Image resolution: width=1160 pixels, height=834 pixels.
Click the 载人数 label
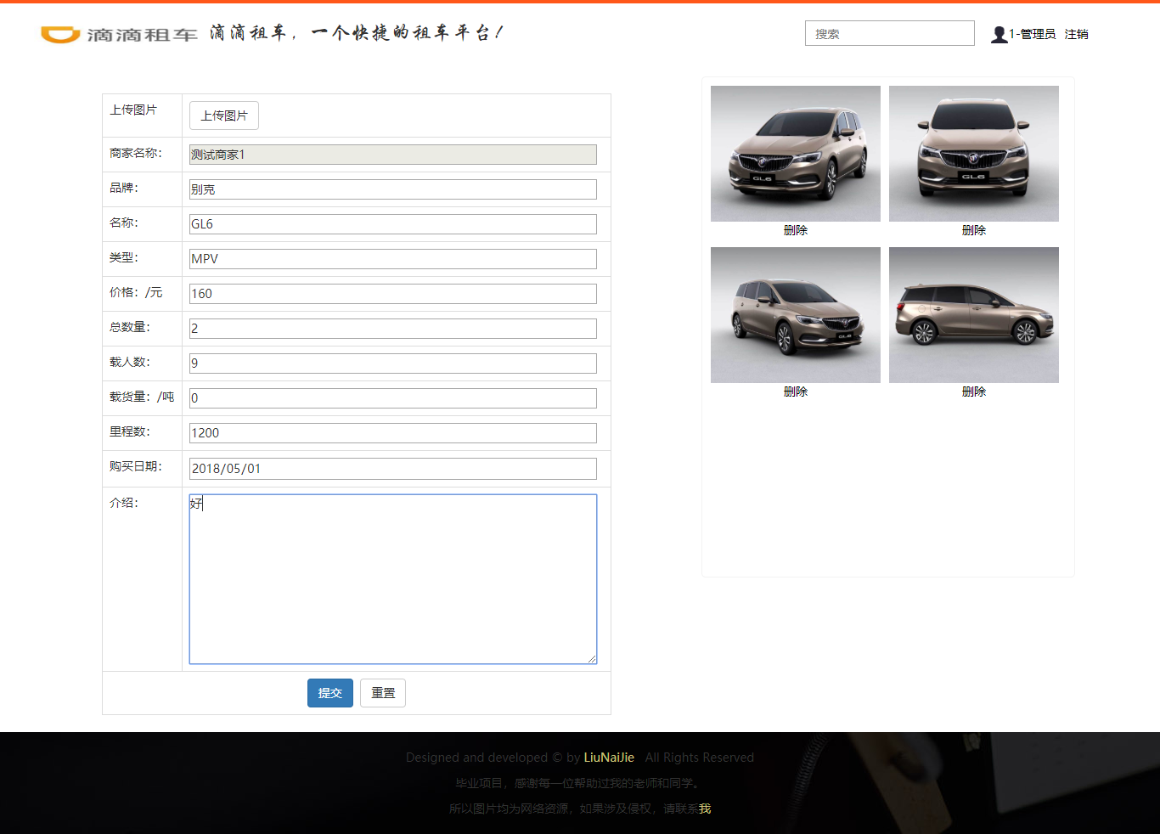[130, 362]
